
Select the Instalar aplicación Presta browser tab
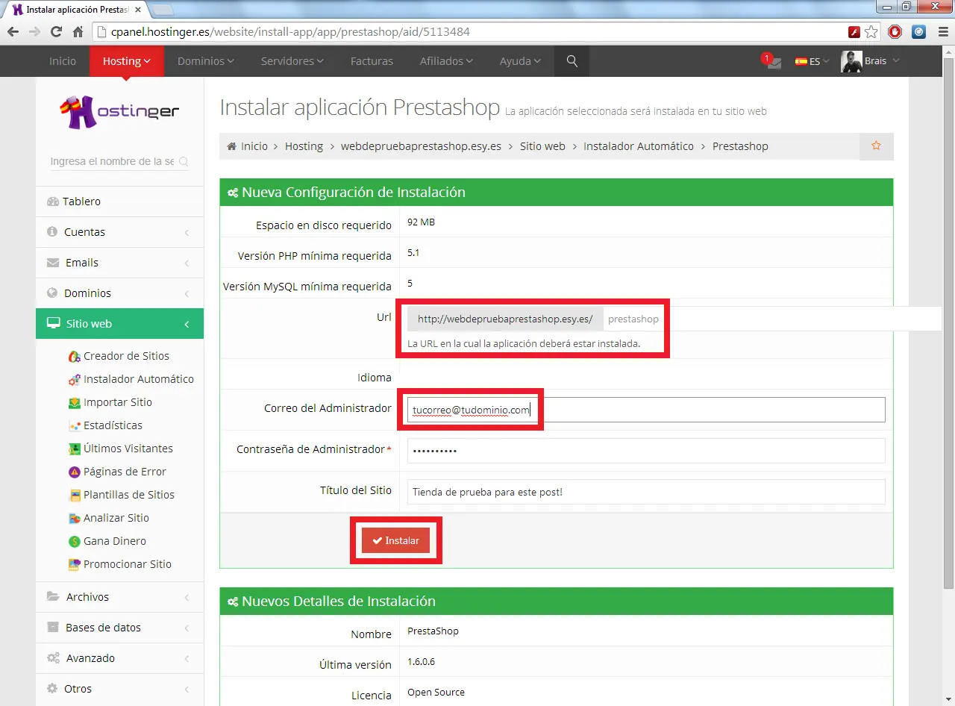pos(77,10)
